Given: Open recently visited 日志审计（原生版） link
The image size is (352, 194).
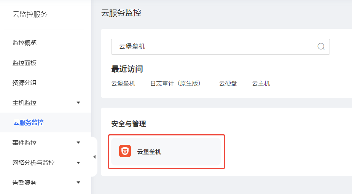Looking at the screenshot, I should point(175,83).
